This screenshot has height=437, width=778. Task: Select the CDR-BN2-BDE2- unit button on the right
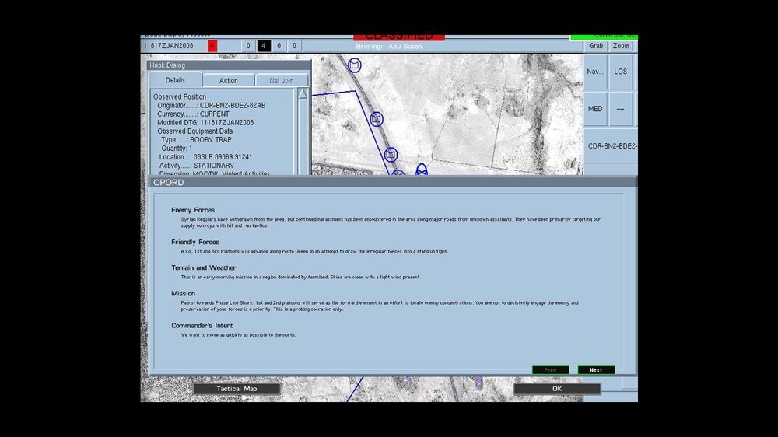[611, 146]
